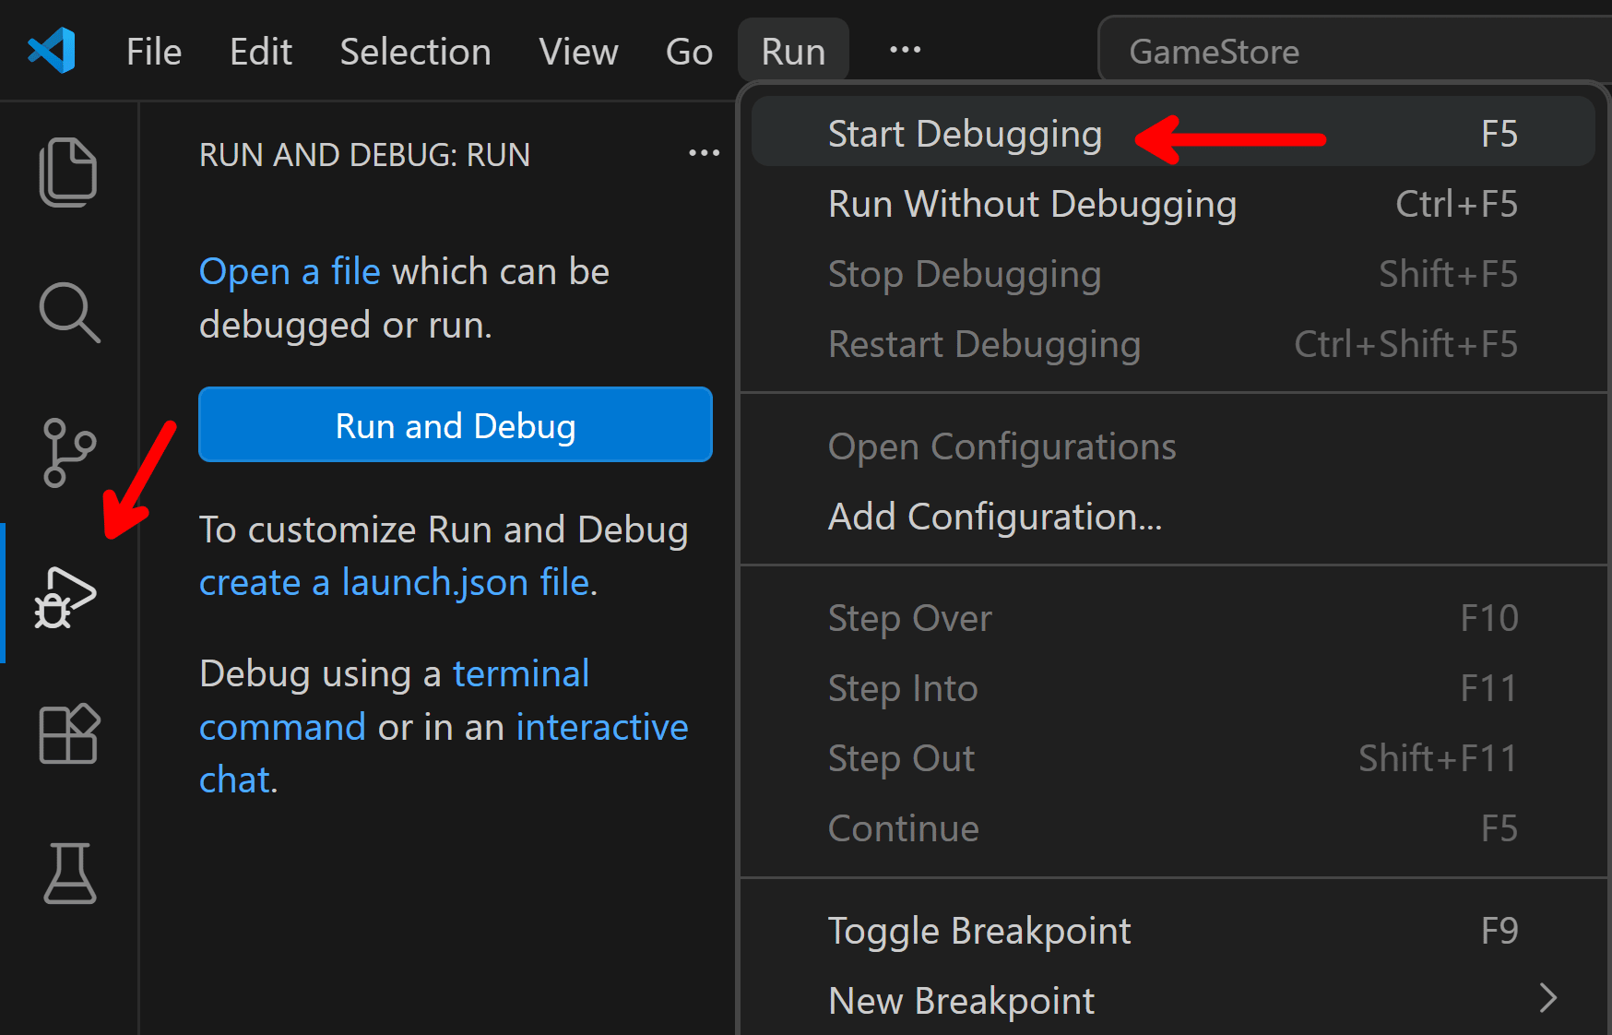Open the Testing flask icon
The image size is (1612, 1035).
69,873
